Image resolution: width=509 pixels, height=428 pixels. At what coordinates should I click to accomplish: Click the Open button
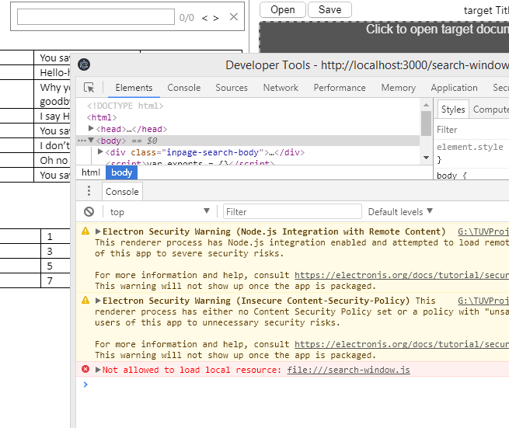coord(282,10)
